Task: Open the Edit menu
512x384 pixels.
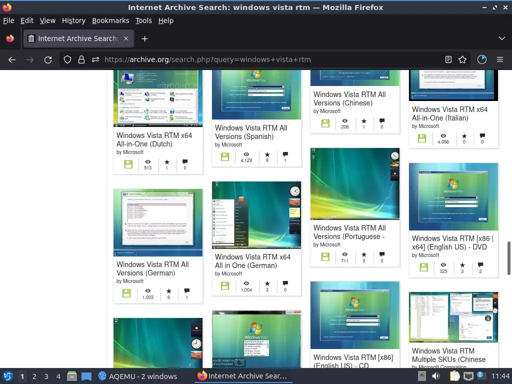Action: pyautogui.click(x=27, y=20)
